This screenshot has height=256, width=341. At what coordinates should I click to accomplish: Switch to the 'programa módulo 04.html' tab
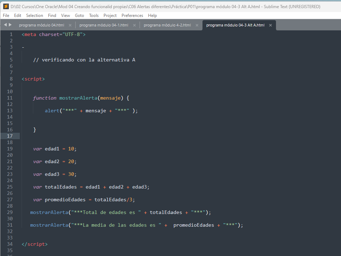coord(42,25)
